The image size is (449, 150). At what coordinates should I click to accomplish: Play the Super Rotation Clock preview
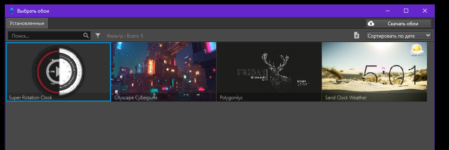pos(58,72)
